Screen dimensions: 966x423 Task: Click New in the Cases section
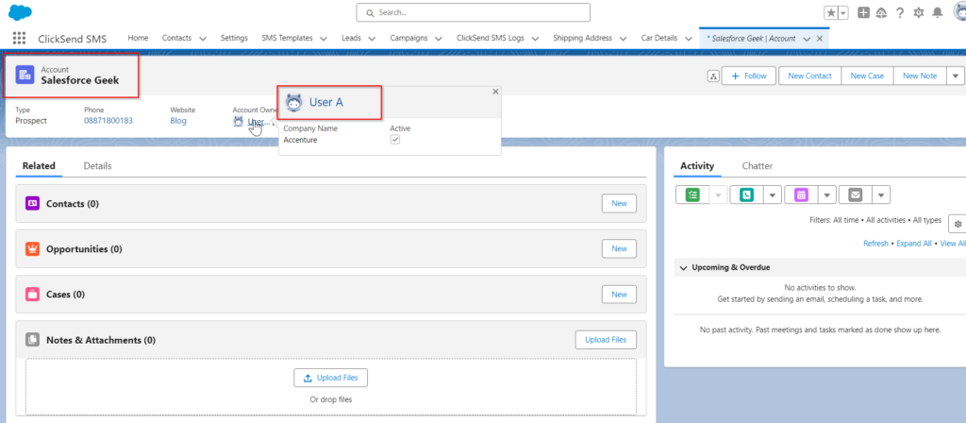pos(619,295)
